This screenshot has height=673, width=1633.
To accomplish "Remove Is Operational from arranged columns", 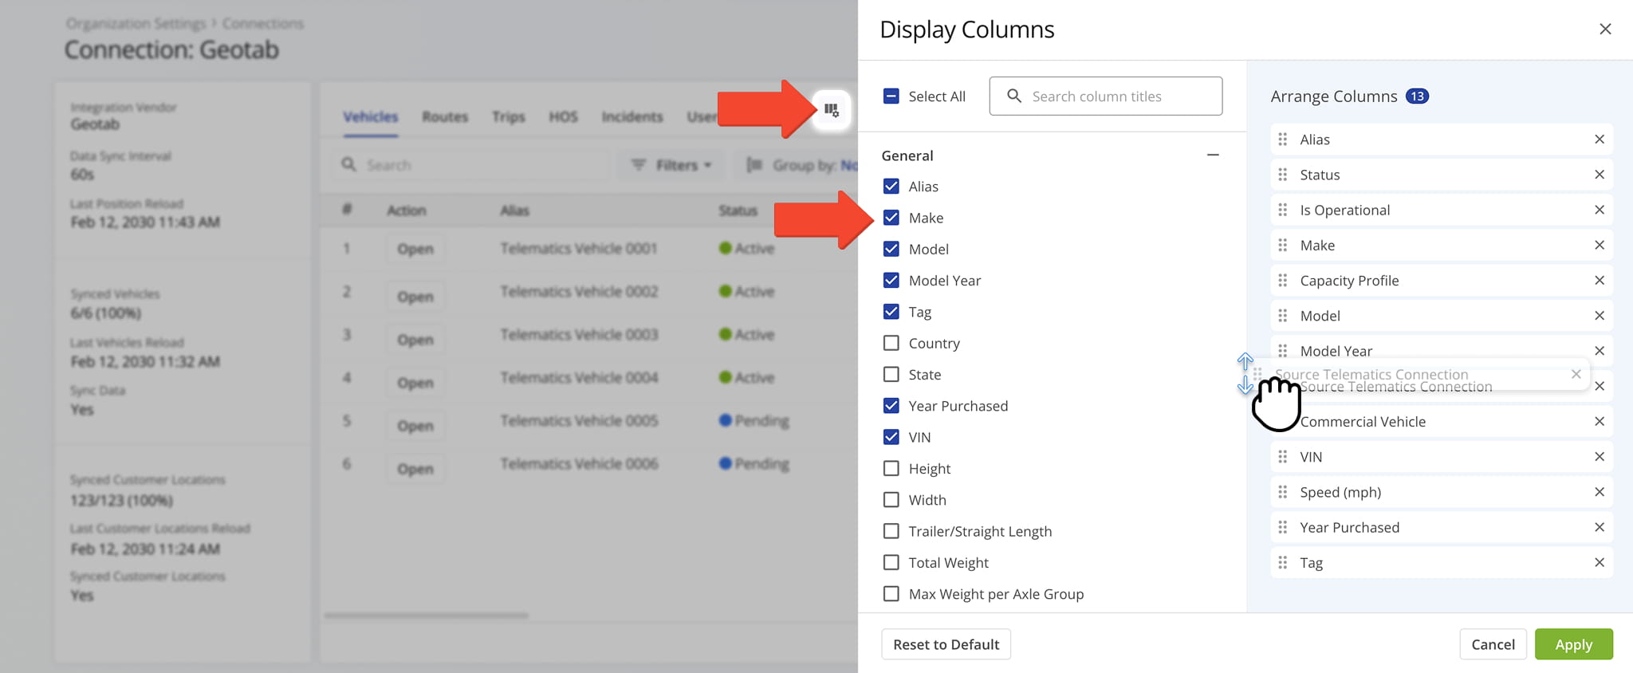I will [1599, 210].
